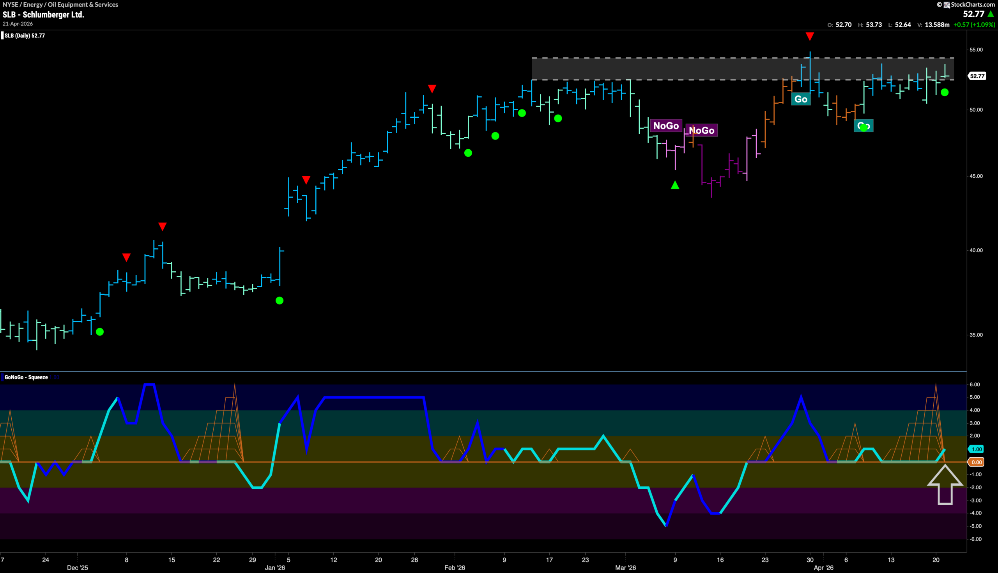998x573 pixels.
Task: Click the Feb '26 month label
Action: coord(455,568)
